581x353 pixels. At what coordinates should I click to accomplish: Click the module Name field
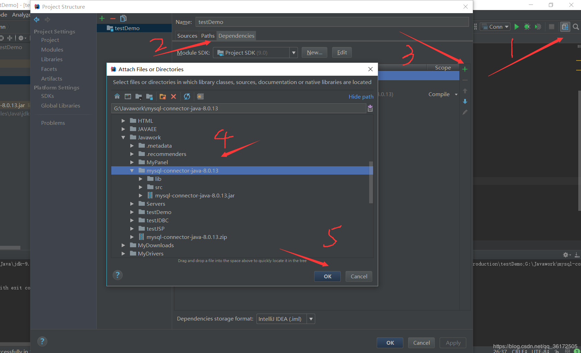(332, 22)
